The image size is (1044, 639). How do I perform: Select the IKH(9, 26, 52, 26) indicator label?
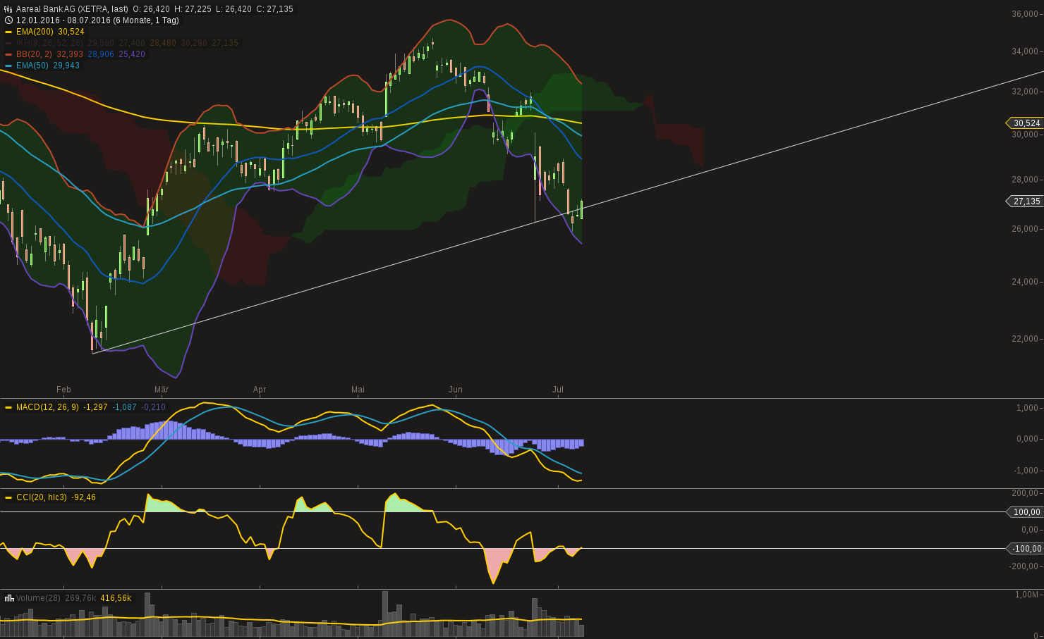(x=49, y=43)
